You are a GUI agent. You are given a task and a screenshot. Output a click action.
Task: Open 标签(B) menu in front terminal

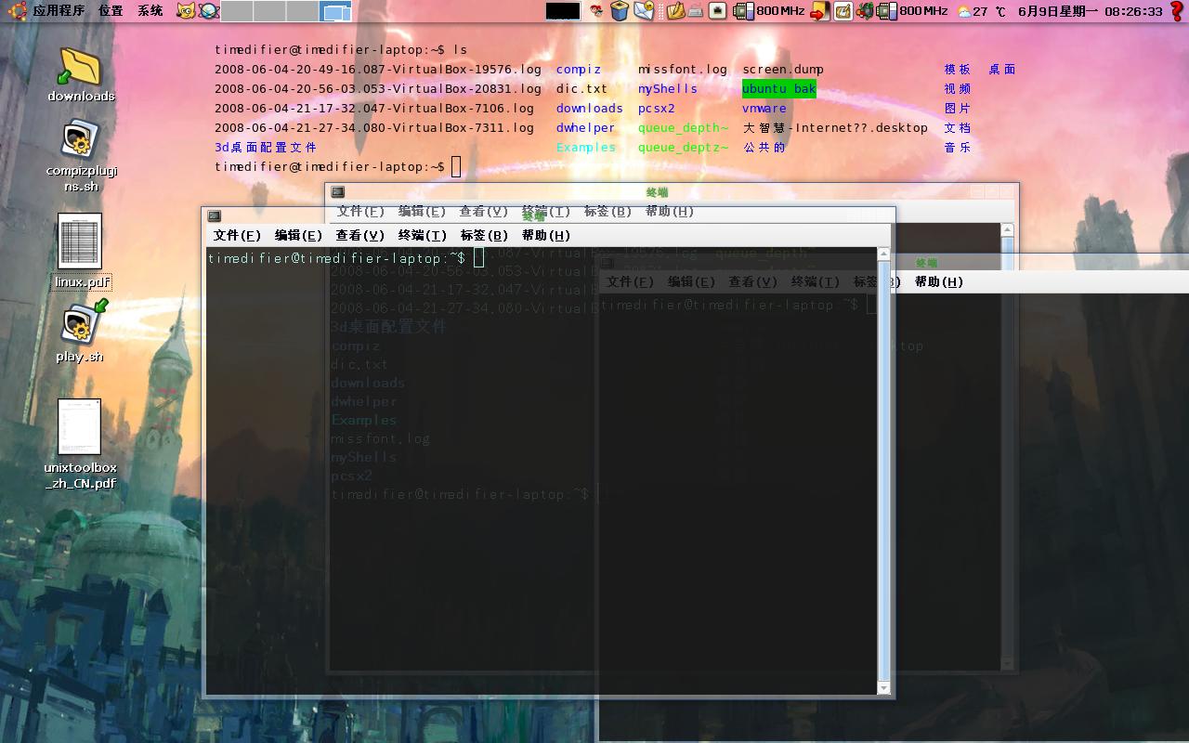[x=484, y=236]
